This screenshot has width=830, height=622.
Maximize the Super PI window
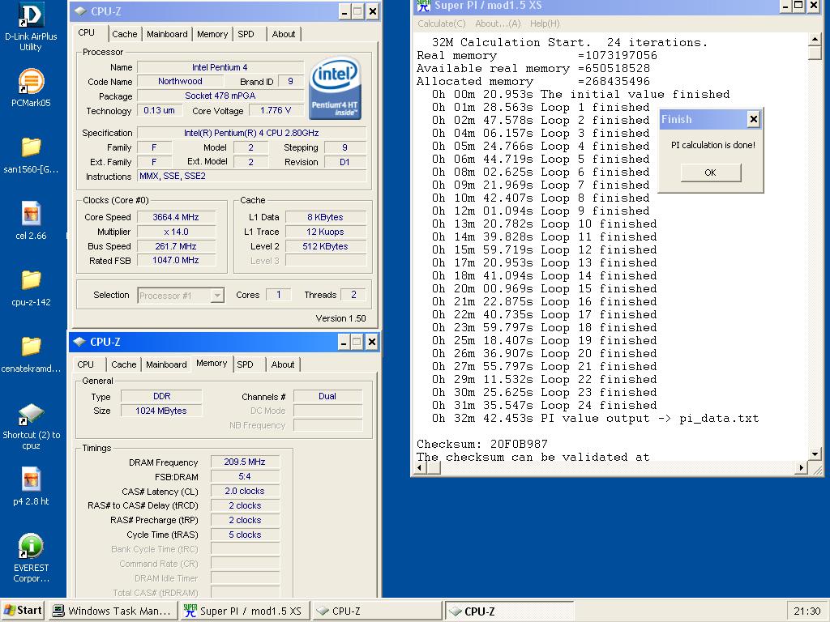[x=800, y=6]
